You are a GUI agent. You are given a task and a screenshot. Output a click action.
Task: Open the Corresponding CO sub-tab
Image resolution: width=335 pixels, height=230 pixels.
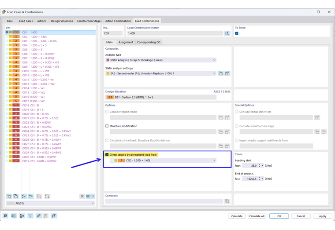149,42
